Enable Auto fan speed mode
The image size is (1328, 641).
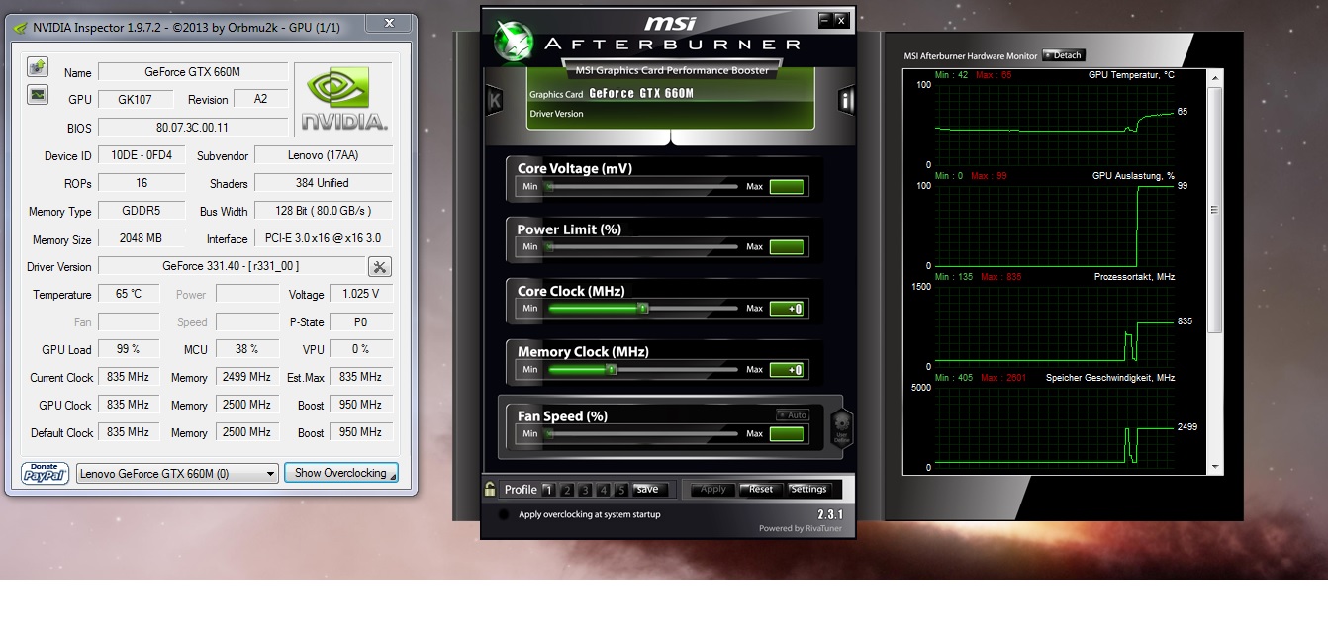click(x=793, y=415)
